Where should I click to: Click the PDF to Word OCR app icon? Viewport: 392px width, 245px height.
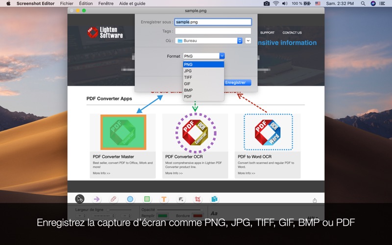[268, 132]
